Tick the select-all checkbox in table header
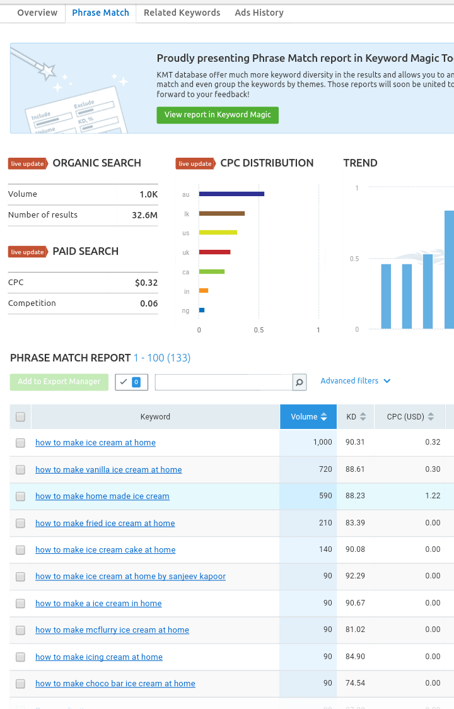Image resolution: width=454 pixels, height=709 pixels. (20, 417)
